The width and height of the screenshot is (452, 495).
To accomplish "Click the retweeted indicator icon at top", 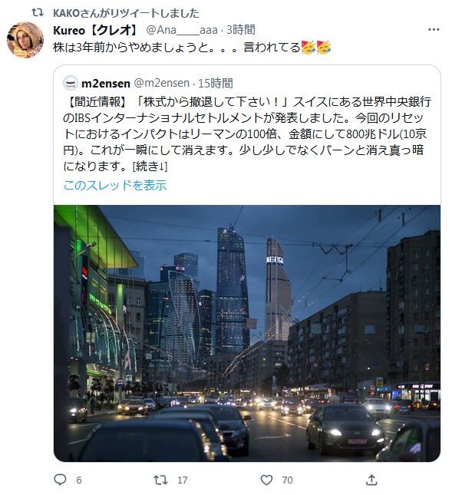I will tap(38, 12).
